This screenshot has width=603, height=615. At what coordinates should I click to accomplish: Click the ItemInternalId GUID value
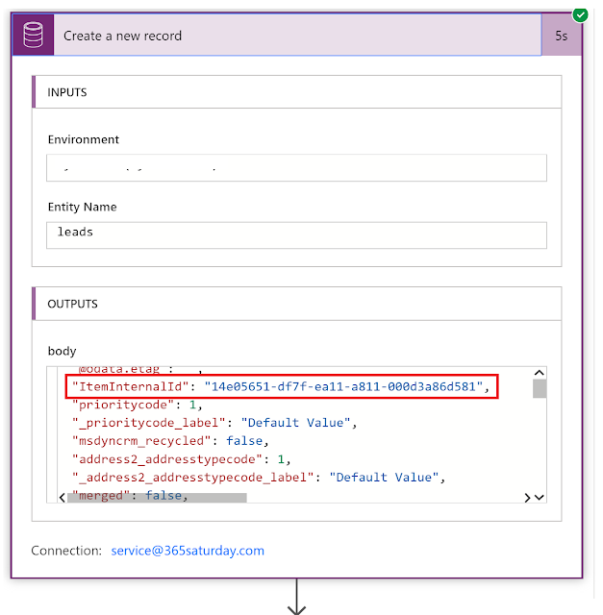click(343, 386)
